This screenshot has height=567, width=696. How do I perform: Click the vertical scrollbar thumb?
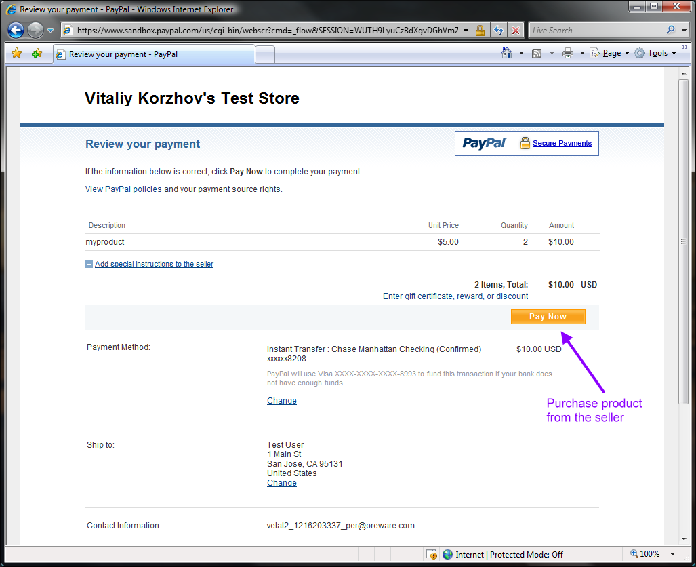pos(683,241)
